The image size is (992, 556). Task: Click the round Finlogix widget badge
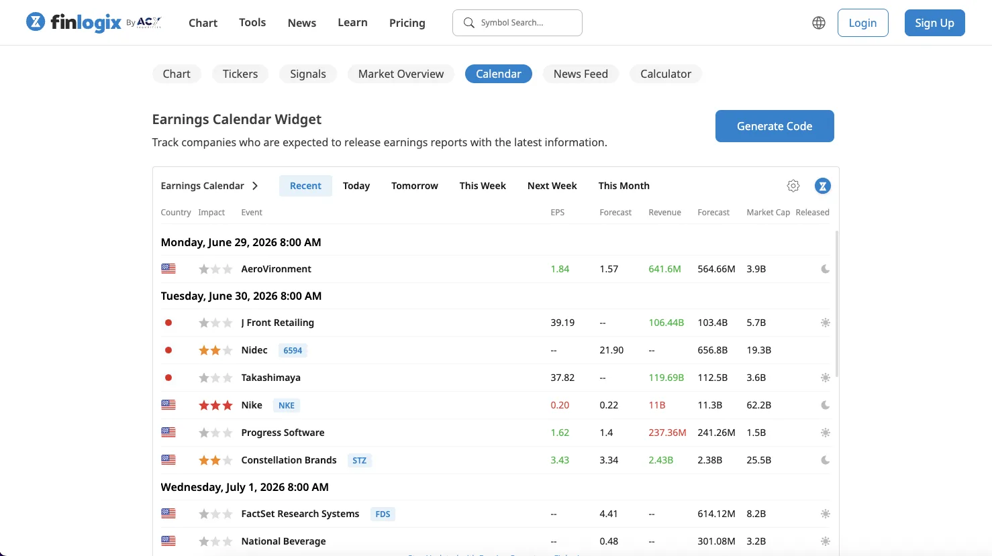coord(823,186)
